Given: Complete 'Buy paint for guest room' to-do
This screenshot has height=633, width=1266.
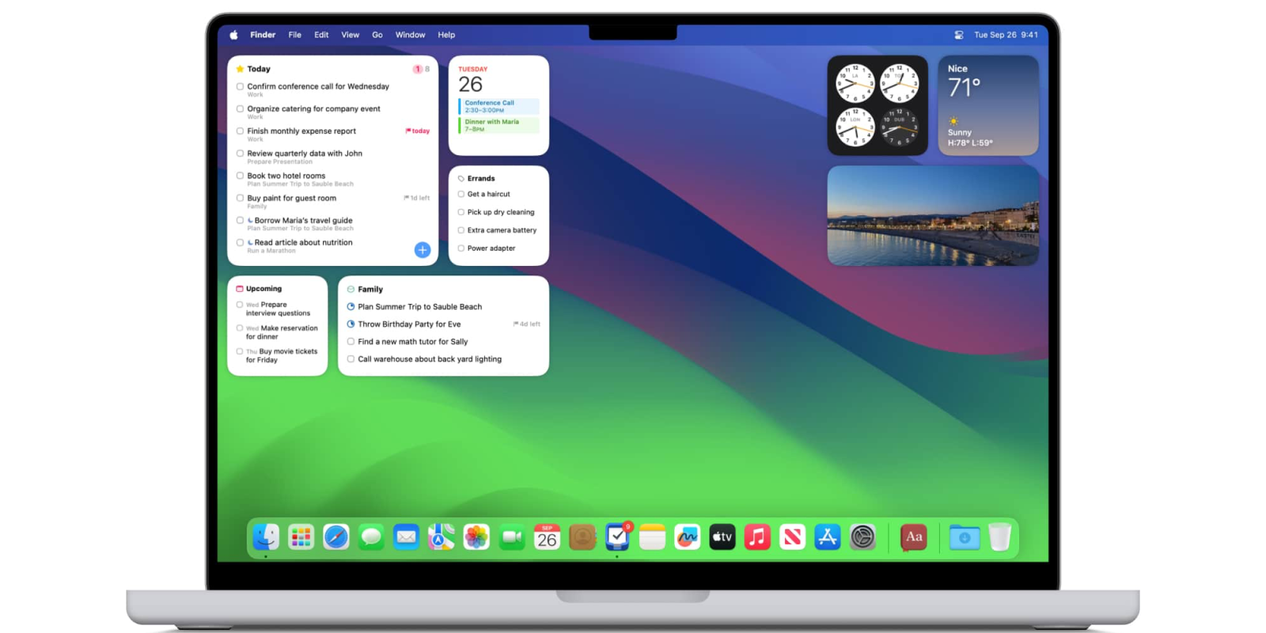Looking at the screenshot, I should click(240, 199).
